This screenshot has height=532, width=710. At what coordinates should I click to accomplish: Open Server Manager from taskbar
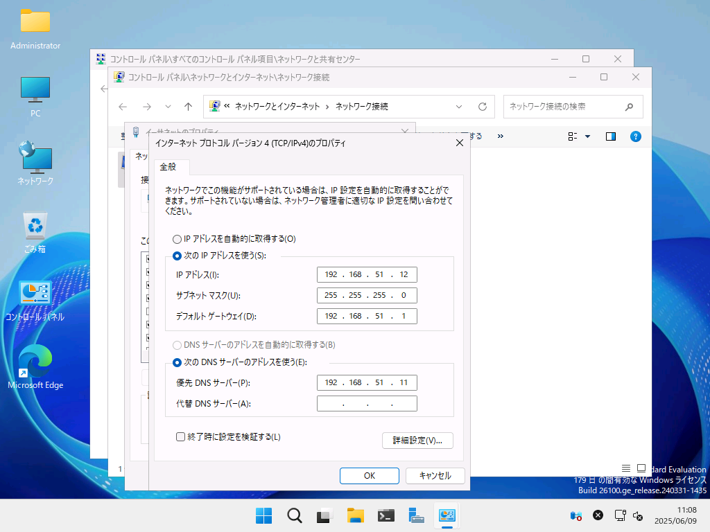pos(416,515)
